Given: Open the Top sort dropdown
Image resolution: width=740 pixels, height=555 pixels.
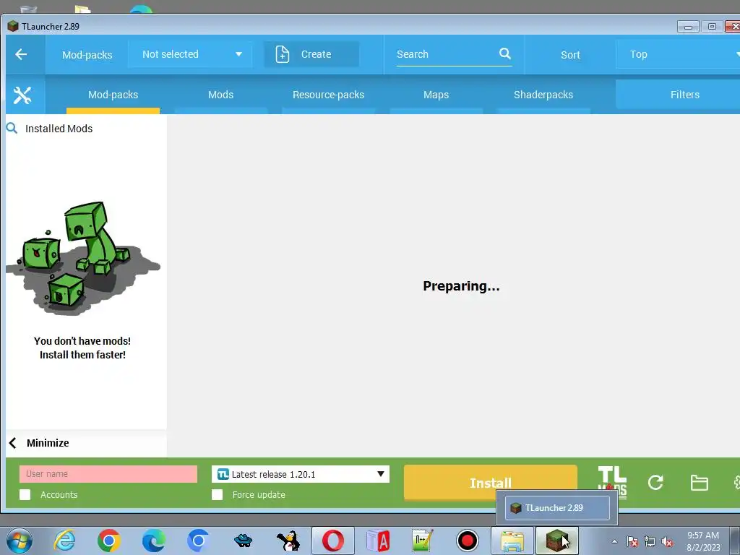Looking at the screenshot, I should point(678,54).
